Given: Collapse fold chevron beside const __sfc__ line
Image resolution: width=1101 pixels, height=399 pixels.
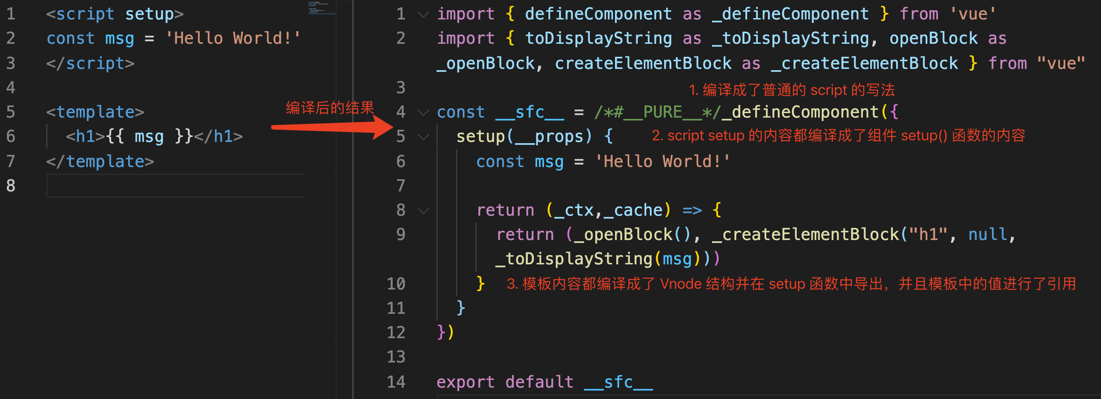Looking at the screenshot, I should [x=423, y=112].
